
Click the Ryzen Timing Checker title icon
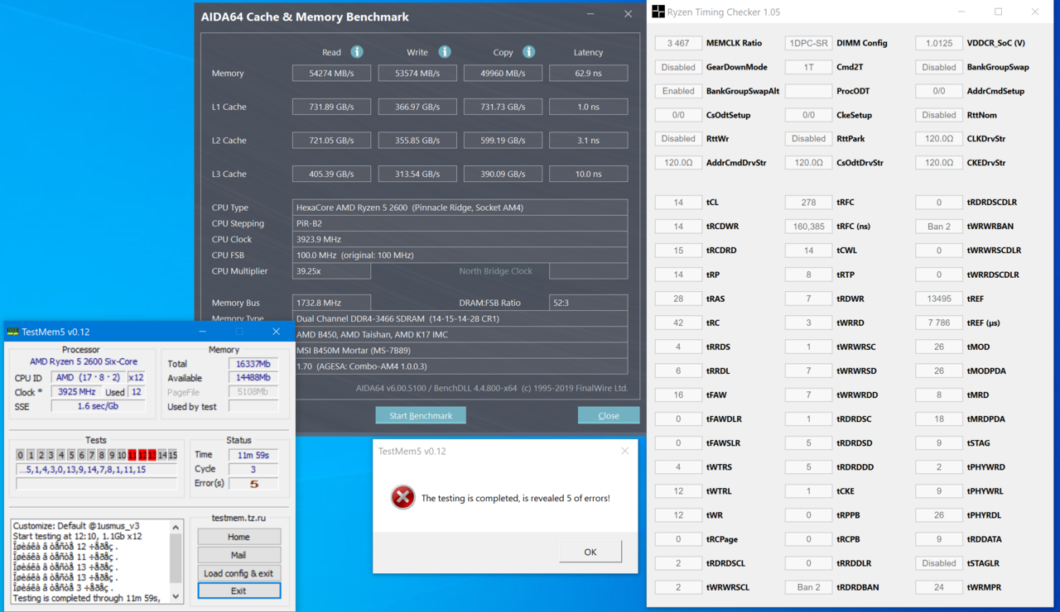coord(658,12)
